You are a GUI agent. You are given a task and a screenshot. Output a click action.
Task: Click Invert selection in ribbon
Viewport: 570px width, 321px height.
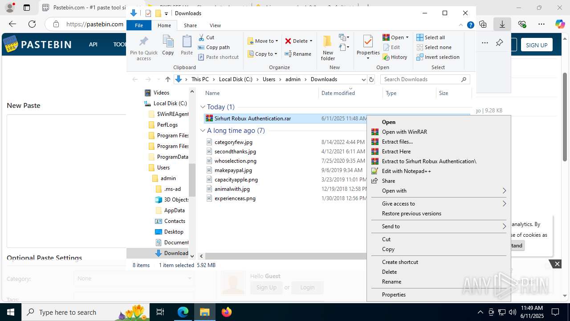click(x=438, y=57)
